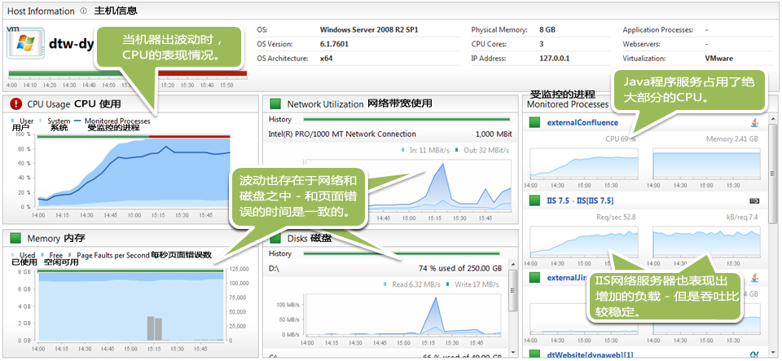The height and width of the screenshot is (361, 782).
Task: Click the red CPU Usage alert icon
Action: pos(15,103)
